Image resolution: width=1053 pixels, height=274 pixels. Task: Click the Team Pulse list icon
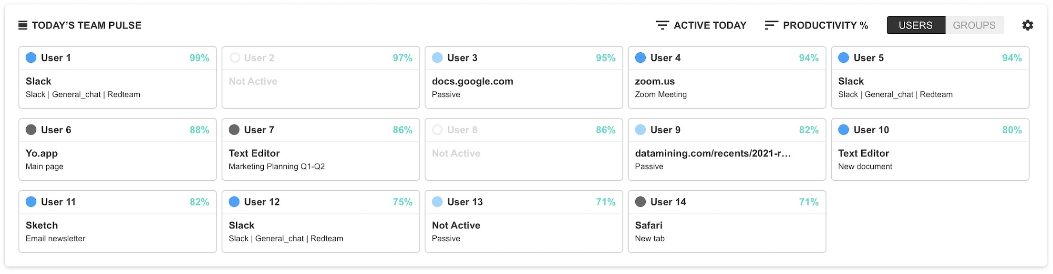pyautogui.click(x=23, y=25)
